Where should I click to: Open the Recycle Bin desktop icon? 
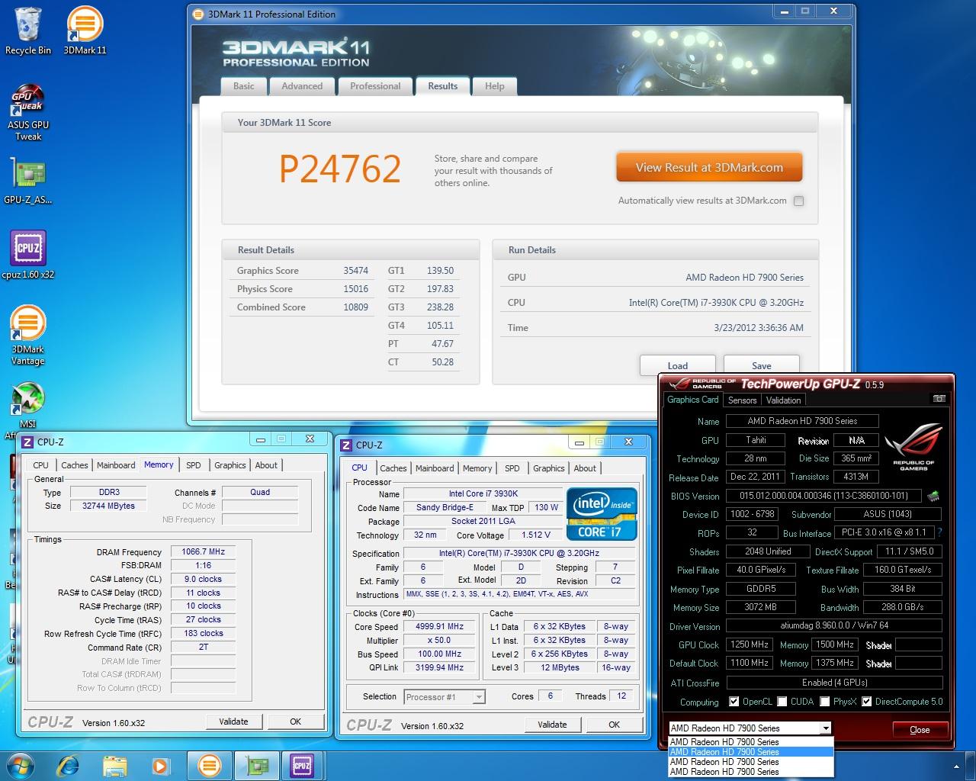28,31
